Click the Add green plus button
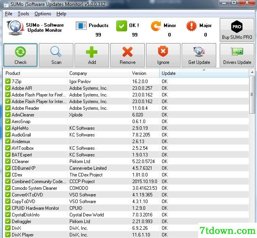257x238 pixels. pos(92,55)
